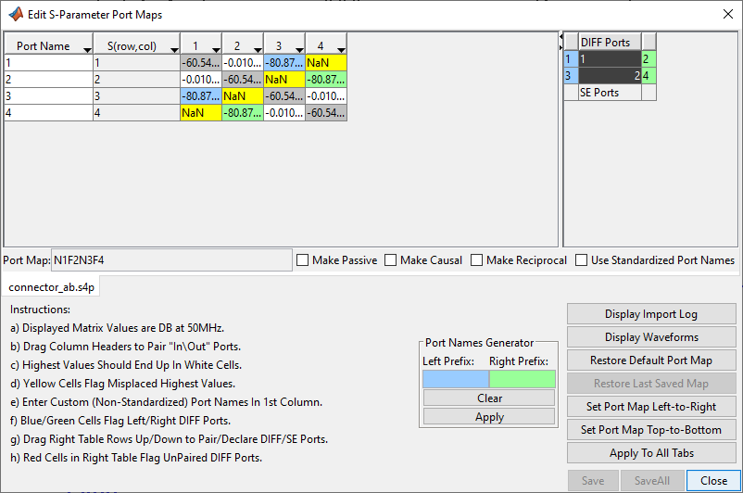Screen dimensions: 743x493
Task: Expand the column 1 header dropdown arrow
Action: 216,49
